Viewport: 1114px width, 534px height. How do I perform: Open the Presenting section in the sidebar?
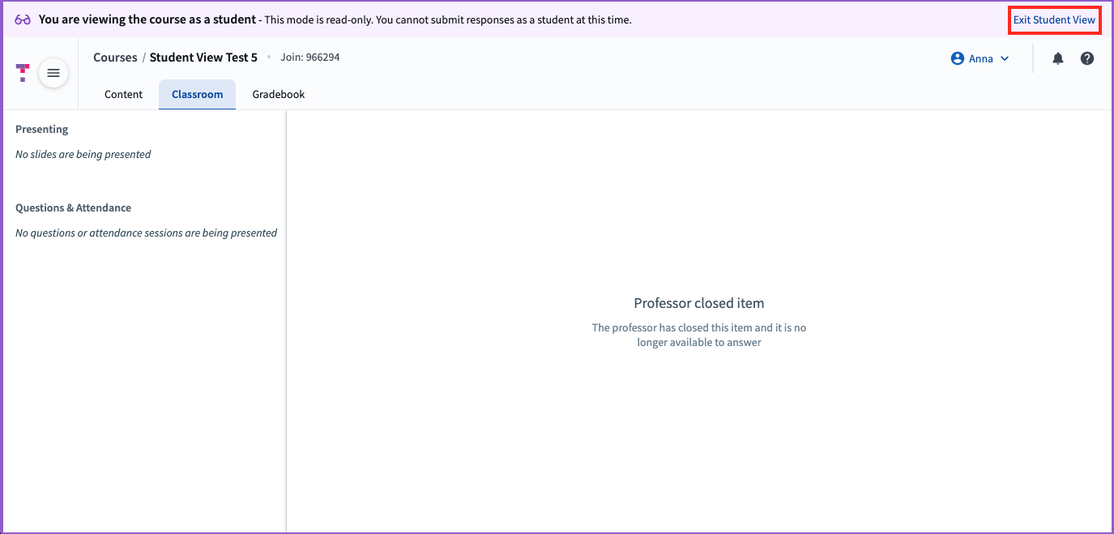point(41,129)
